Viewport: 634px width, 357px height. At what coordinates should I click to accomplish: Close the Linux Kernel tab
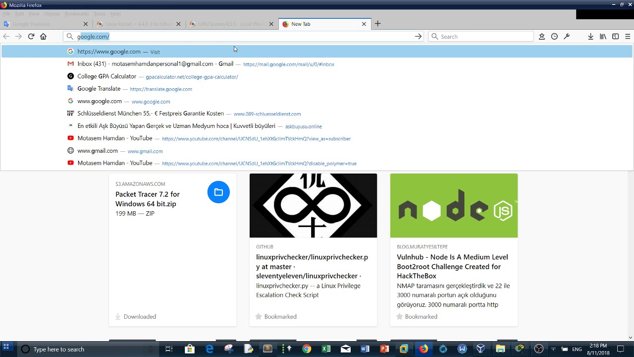click(x=178, y=24)
